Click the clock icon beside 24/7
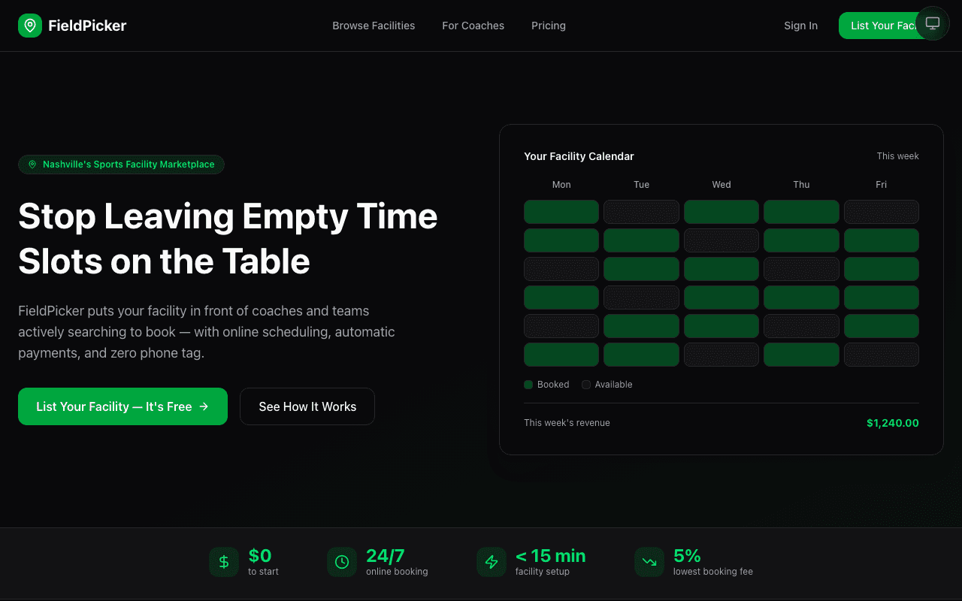This screenshot has height=601, width=962. [342, 562]
